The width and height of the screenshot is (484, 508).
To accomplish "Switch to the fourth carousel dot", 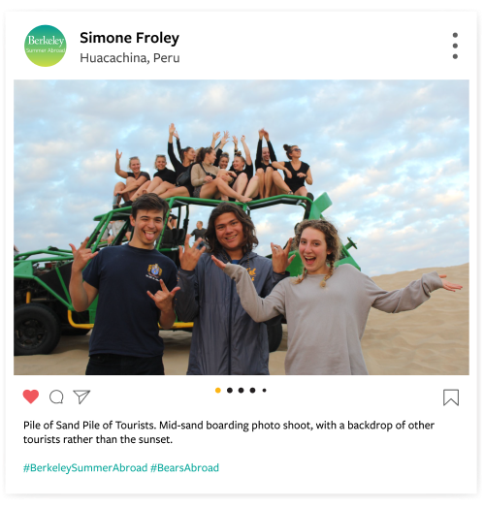I will tap(252, 390).
